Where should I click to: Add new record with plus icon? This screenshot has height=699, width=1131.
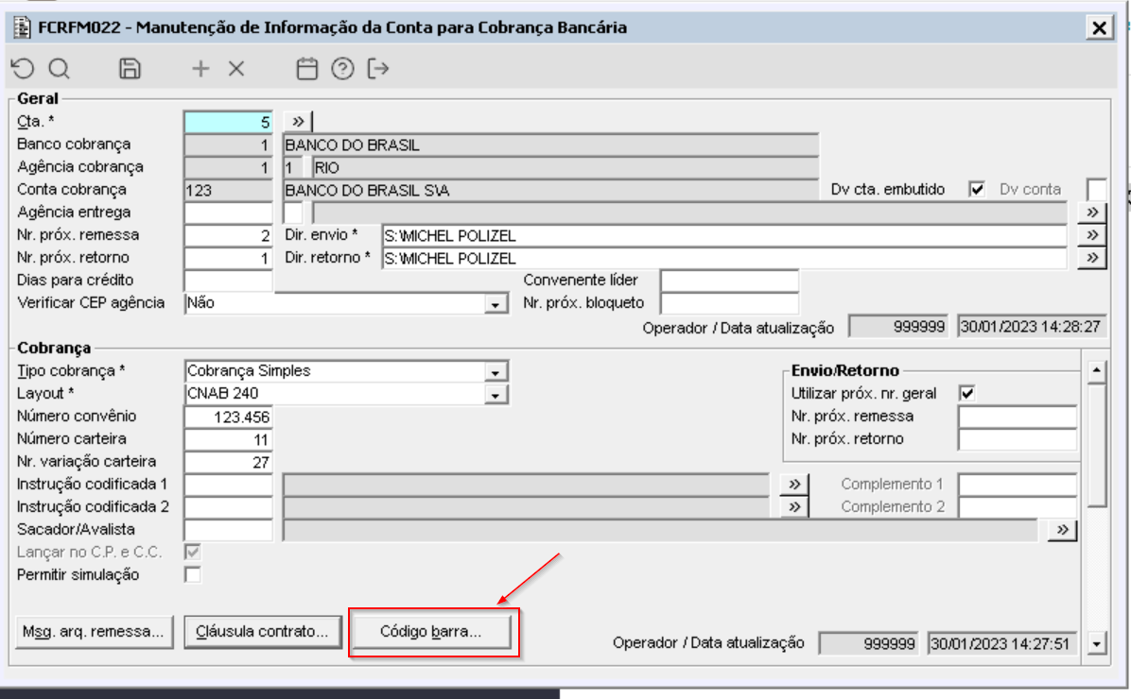(x=200, y=68)
